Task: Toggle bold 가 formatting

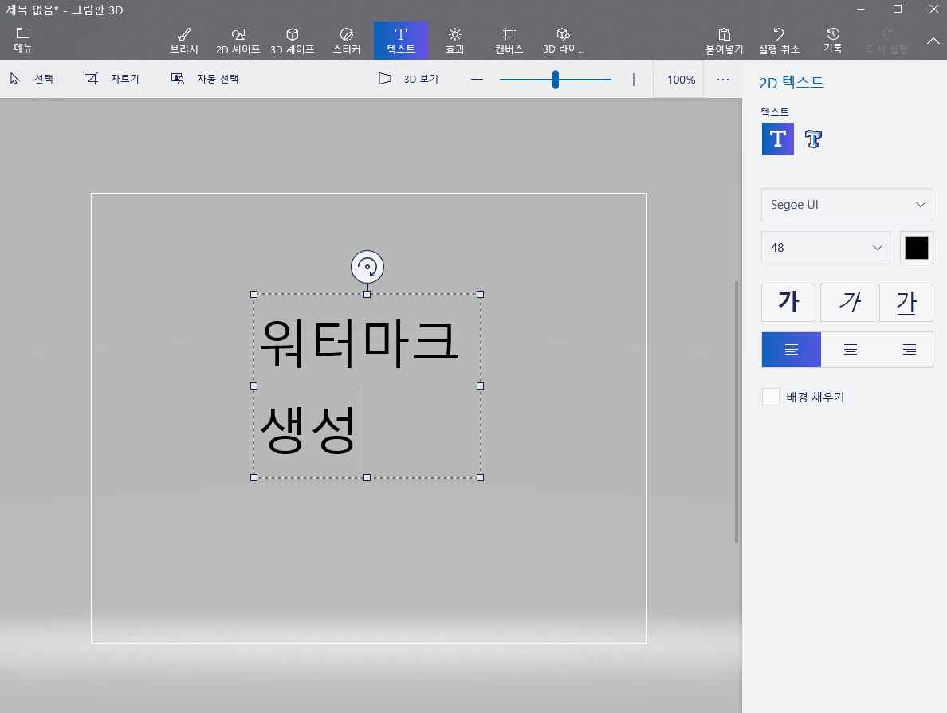Action: [788, 303]
